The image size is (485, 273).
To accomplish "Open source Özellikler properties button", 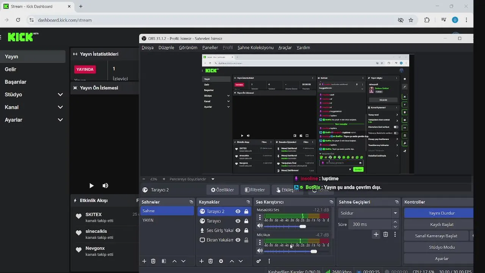I will coord(222,190).
